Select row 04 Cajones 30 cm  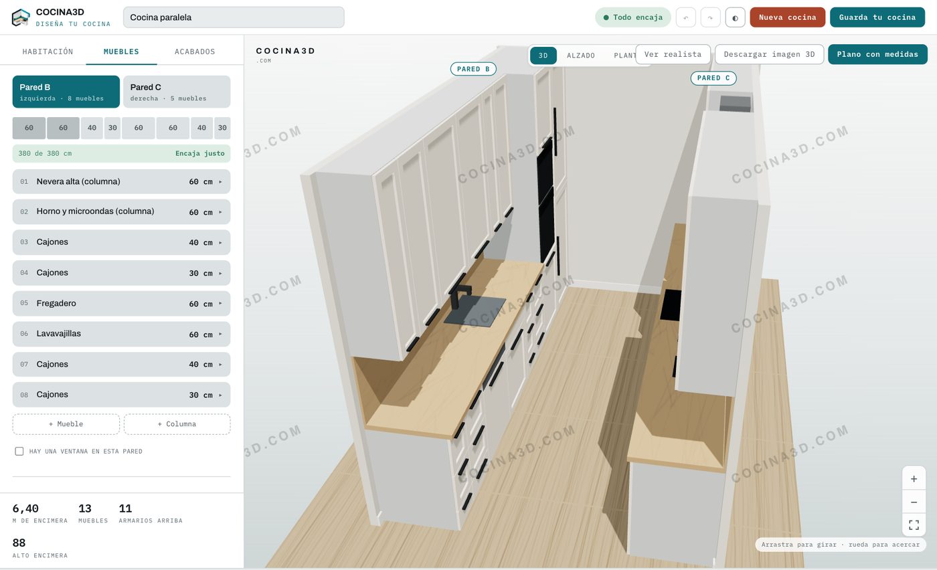click(121, 273)
